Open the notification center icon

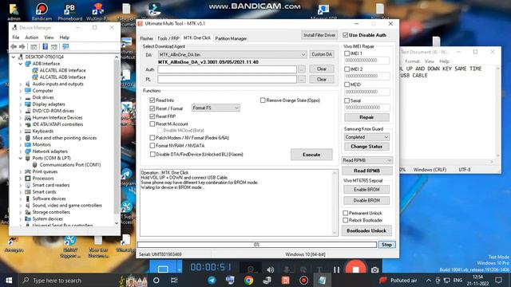coord(498,280)
